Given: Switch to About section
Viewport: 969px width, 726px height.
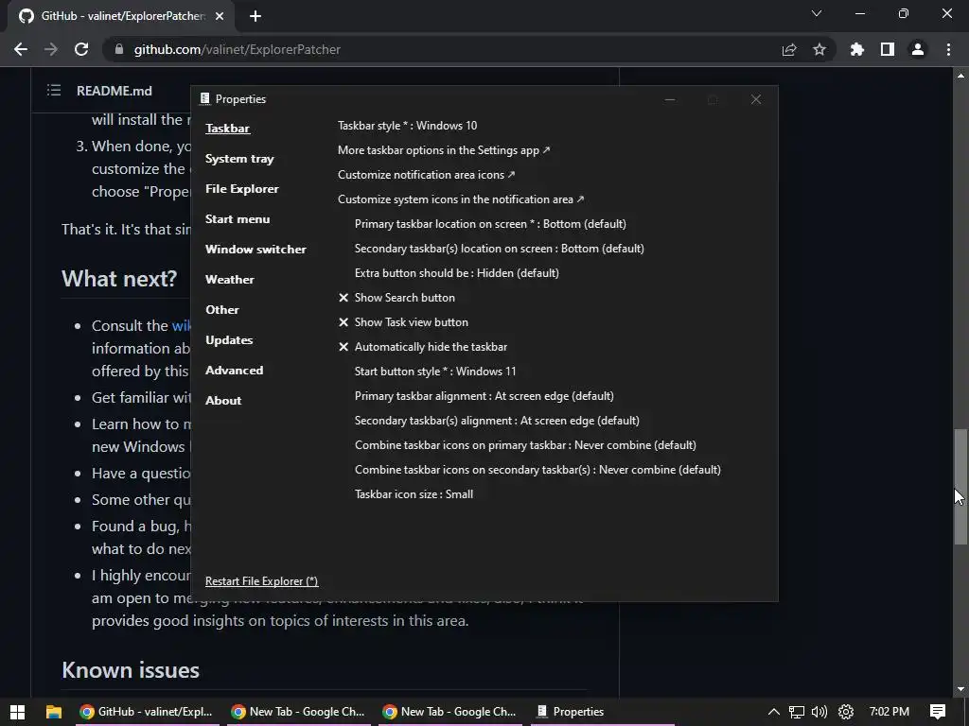Looking at the screenshot, I should tap(223, 401).
